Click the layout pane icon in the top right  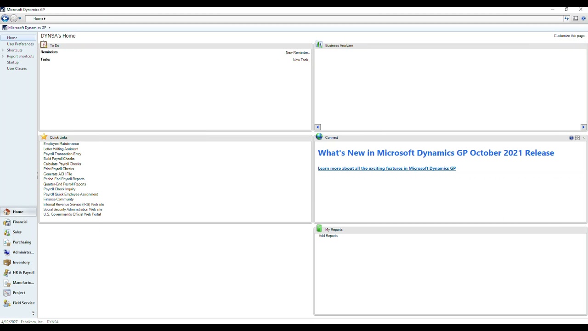point(575,18)
